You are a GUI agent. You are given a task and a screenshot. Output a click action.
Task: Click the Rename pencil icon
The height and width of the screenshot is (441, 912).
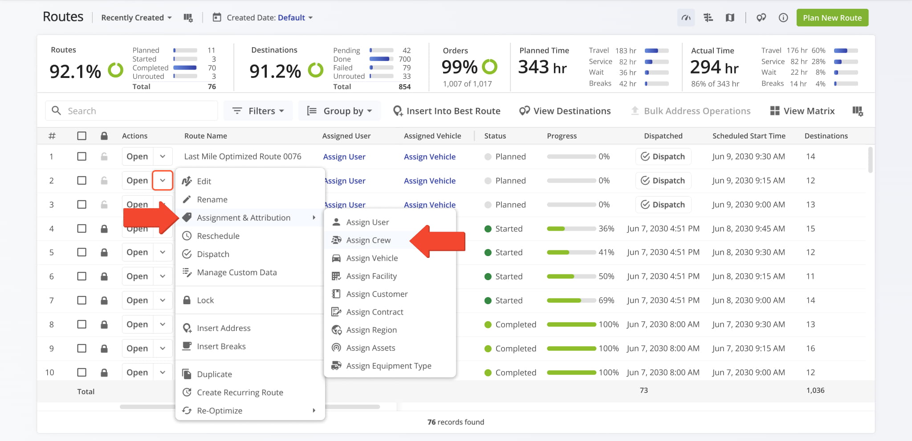187,199
